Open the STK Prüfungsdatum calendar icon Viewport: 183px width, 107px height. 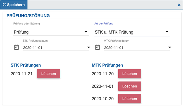[16, 47]
